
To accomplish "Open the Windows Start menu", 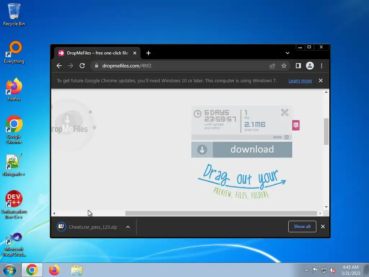I will click(x=9, y=270).
